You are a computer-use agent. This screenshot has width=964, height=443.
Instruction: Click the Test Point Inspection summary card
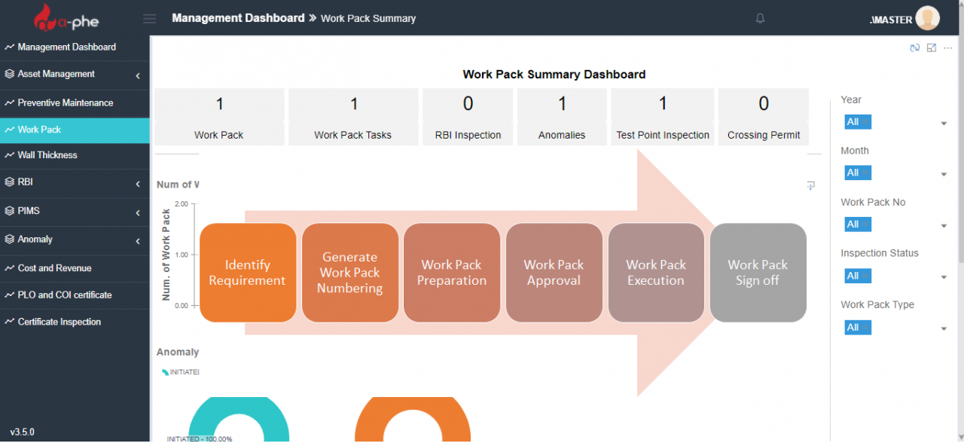click(663, 117)
